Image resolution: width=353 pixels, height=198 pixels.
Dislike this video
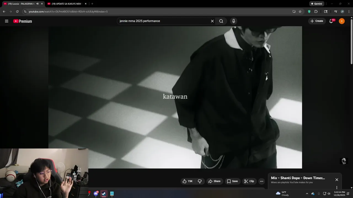(x=200, y=181)
